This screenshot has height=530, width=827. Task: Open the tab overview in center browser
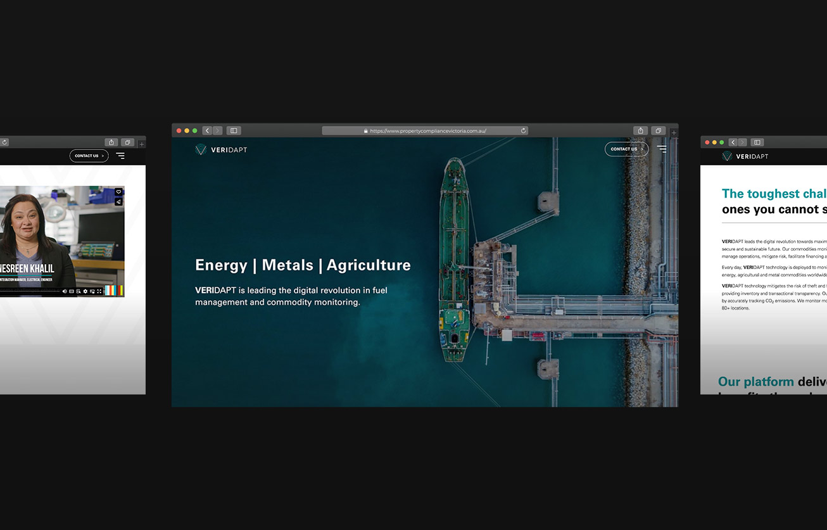[658, 130]
